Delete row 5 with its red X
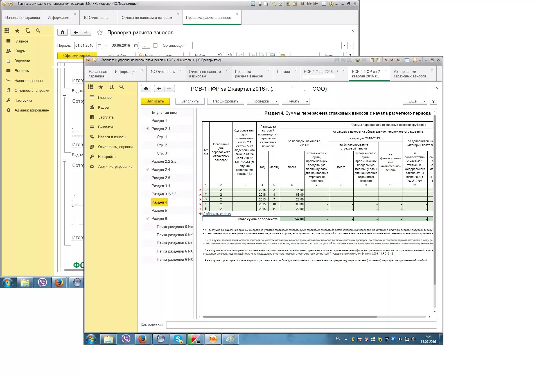The height and width of the screenshot is (375, 537). (200, 209)
